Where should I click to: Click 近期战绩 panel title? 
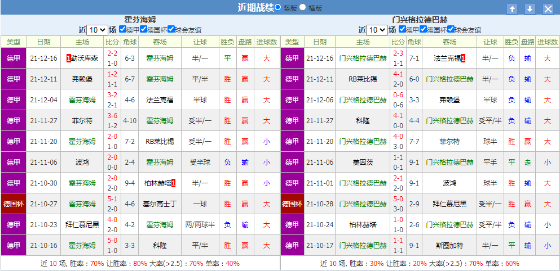[x=255, y=7]
